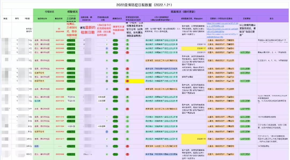
Task: Click the spreadsheet title 2022疫情防控日报数据
Action: point(145,5)
